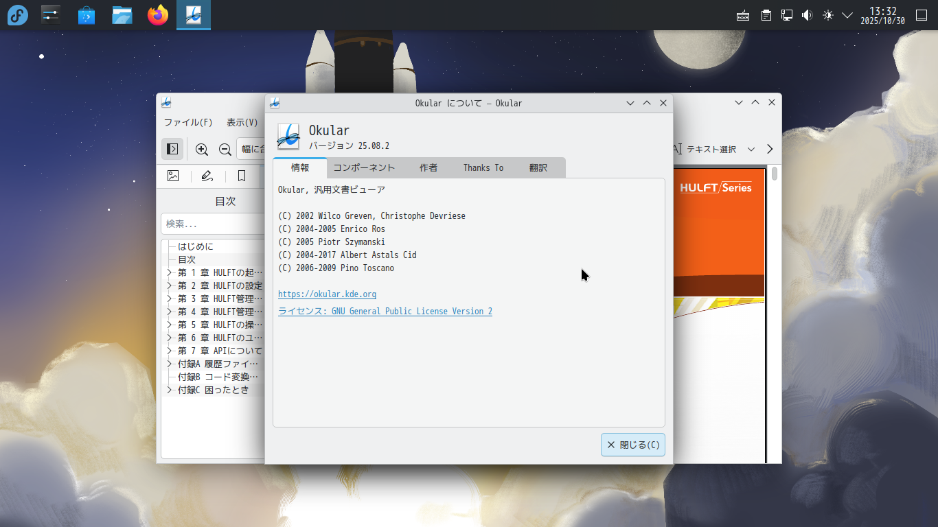The width and height of the screenshot is (938, 527).
Task: Expand the 第 3 章 tree node
Action: click(x=169, y=298)
